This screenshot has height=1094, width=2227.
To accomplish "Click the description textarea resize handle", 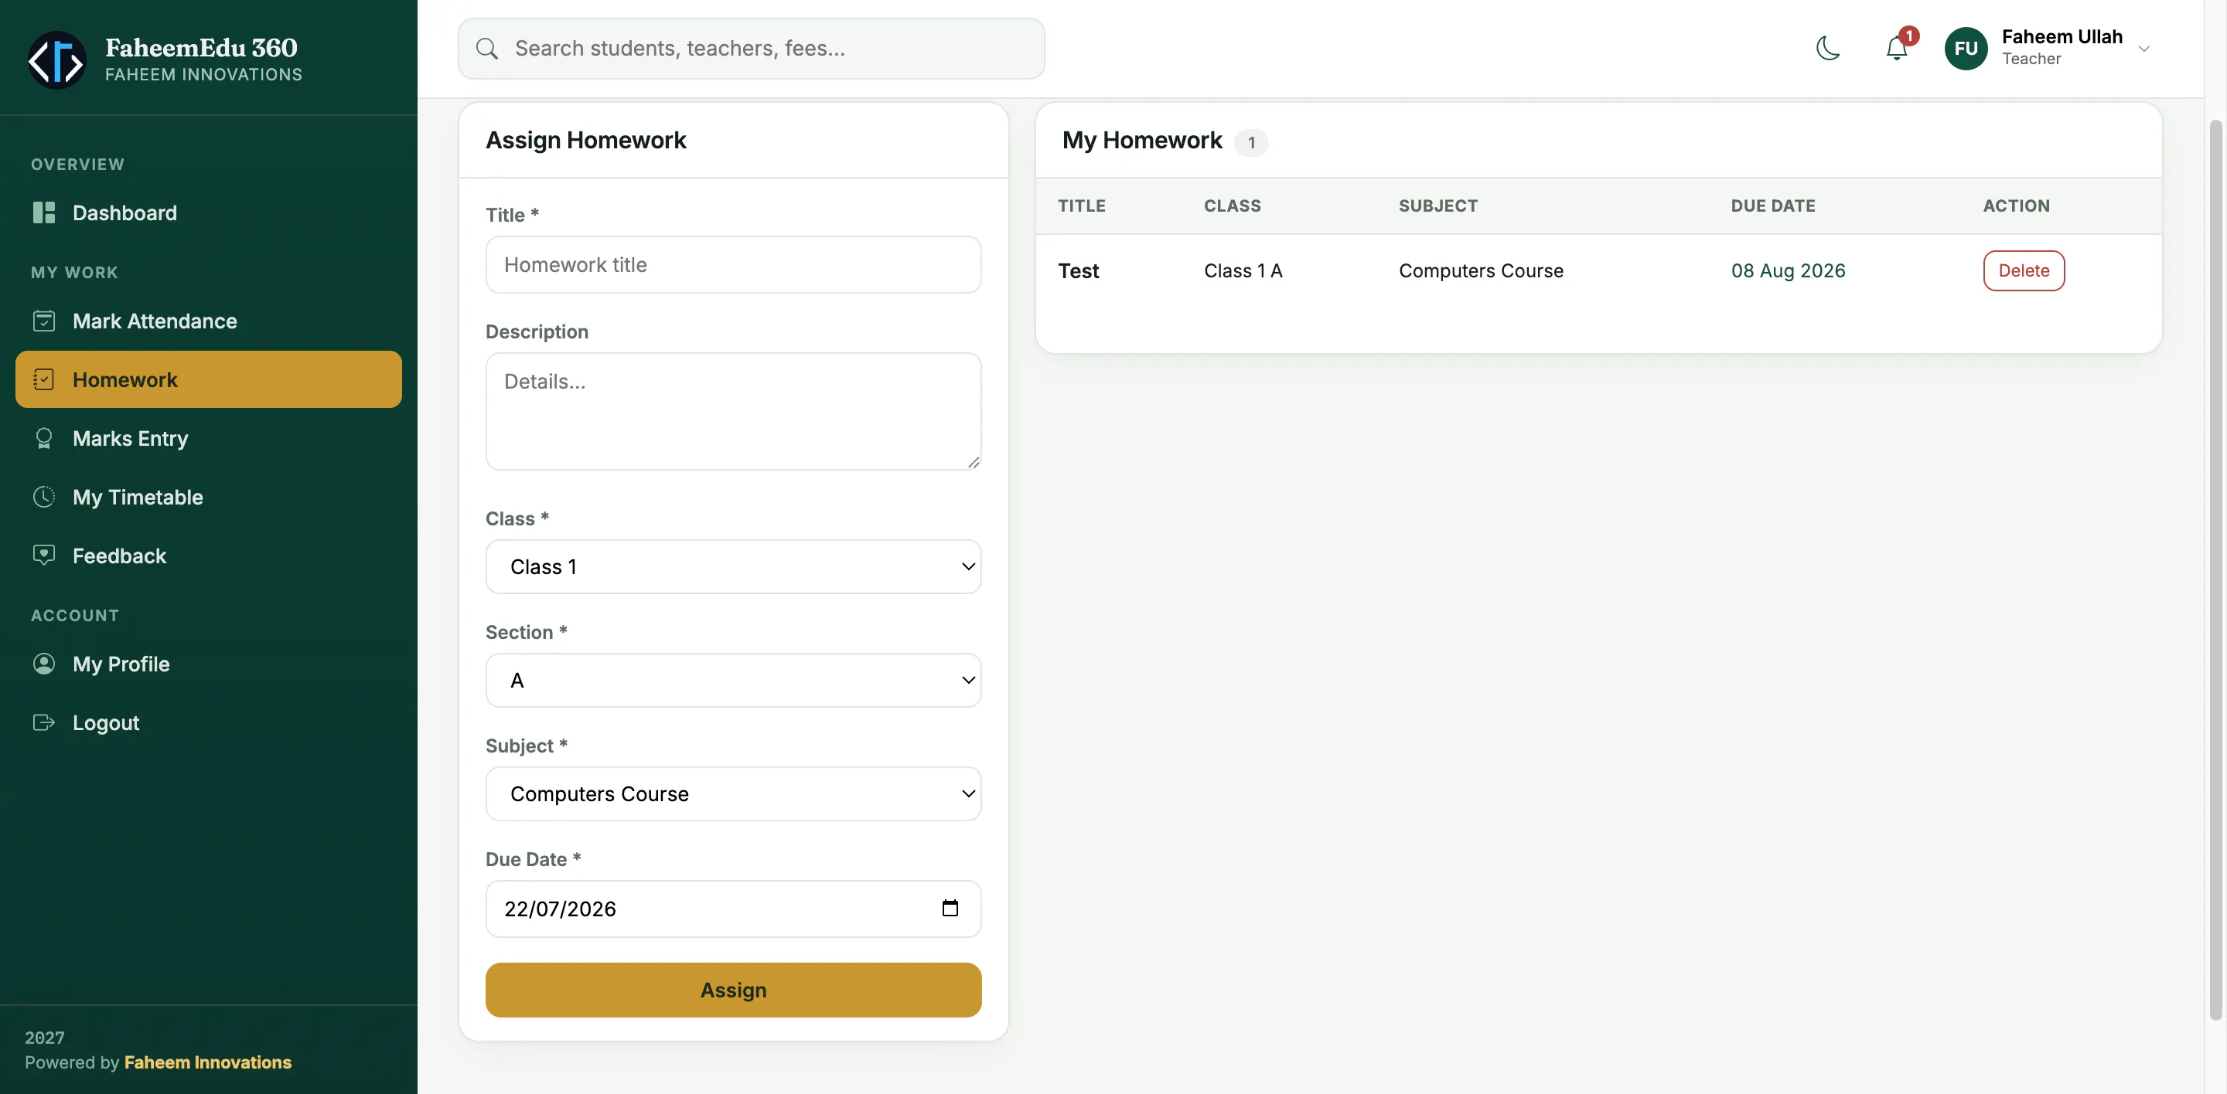I will click(x=974, y=462).
